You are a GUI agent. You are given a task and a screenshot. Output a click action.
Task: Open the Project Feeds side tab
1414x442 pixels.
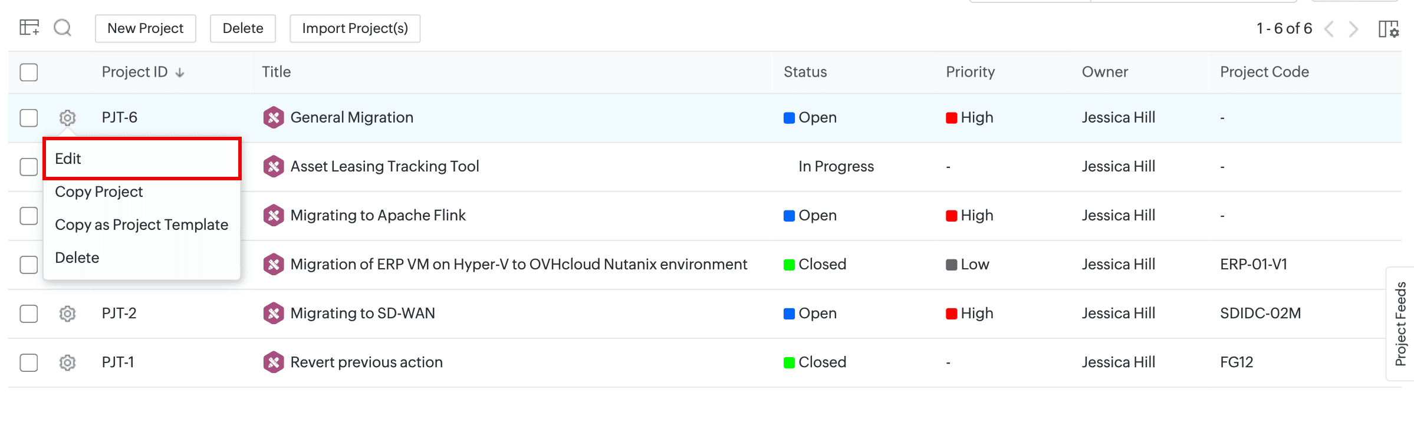tap(1400, 324)
